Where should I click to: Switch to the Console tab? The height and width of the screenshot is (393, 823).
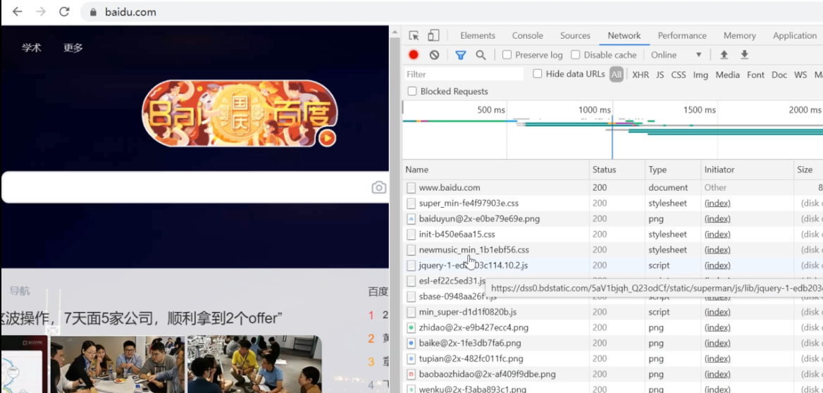pyautogui.click(x=528, y=36)
